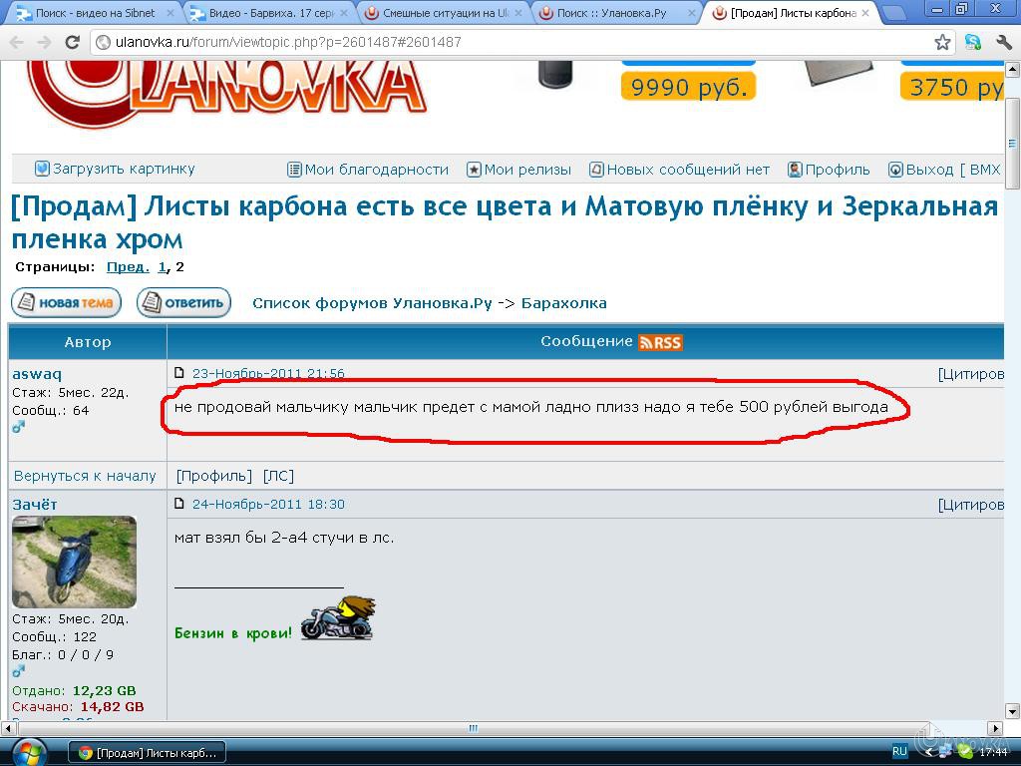This screenshot has width=1021, height=766.
Task: Open aswaq user profile name
Action: click(x=37, y=375)
